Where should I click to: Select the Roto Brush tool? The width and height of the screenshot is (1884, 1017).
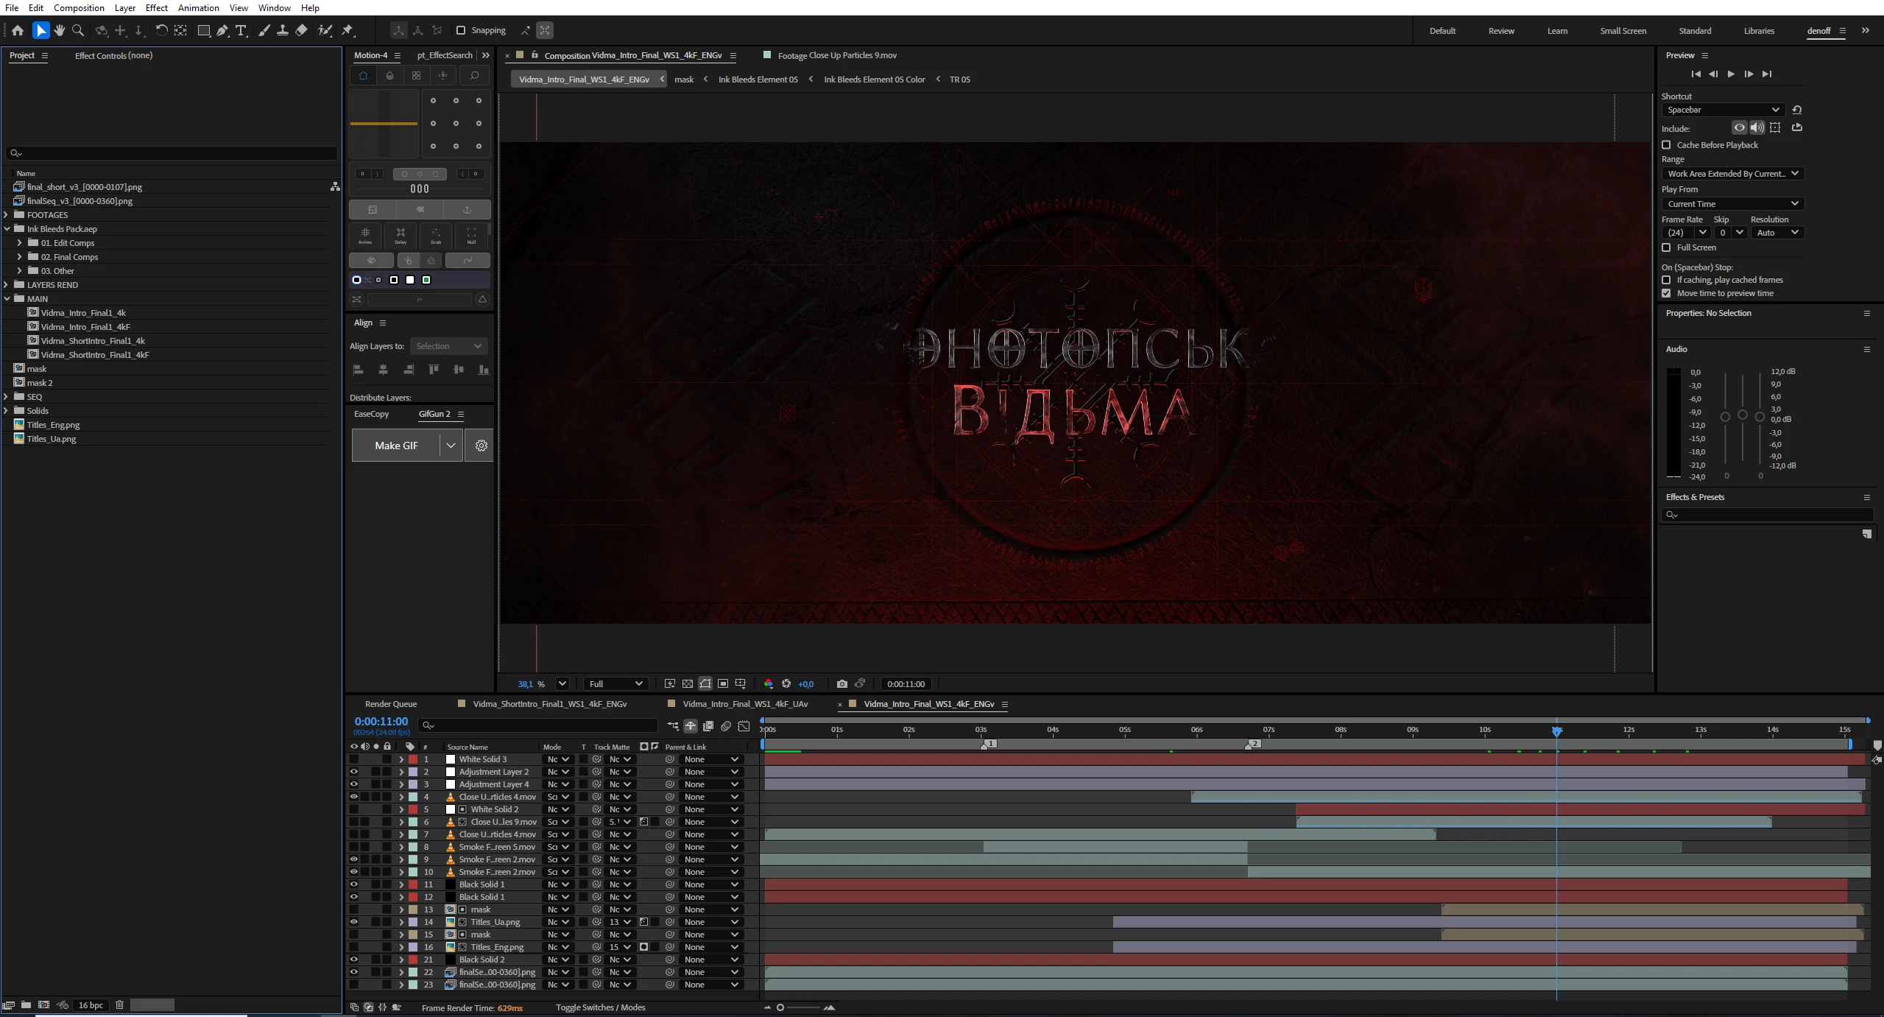[x=325, y=30]
